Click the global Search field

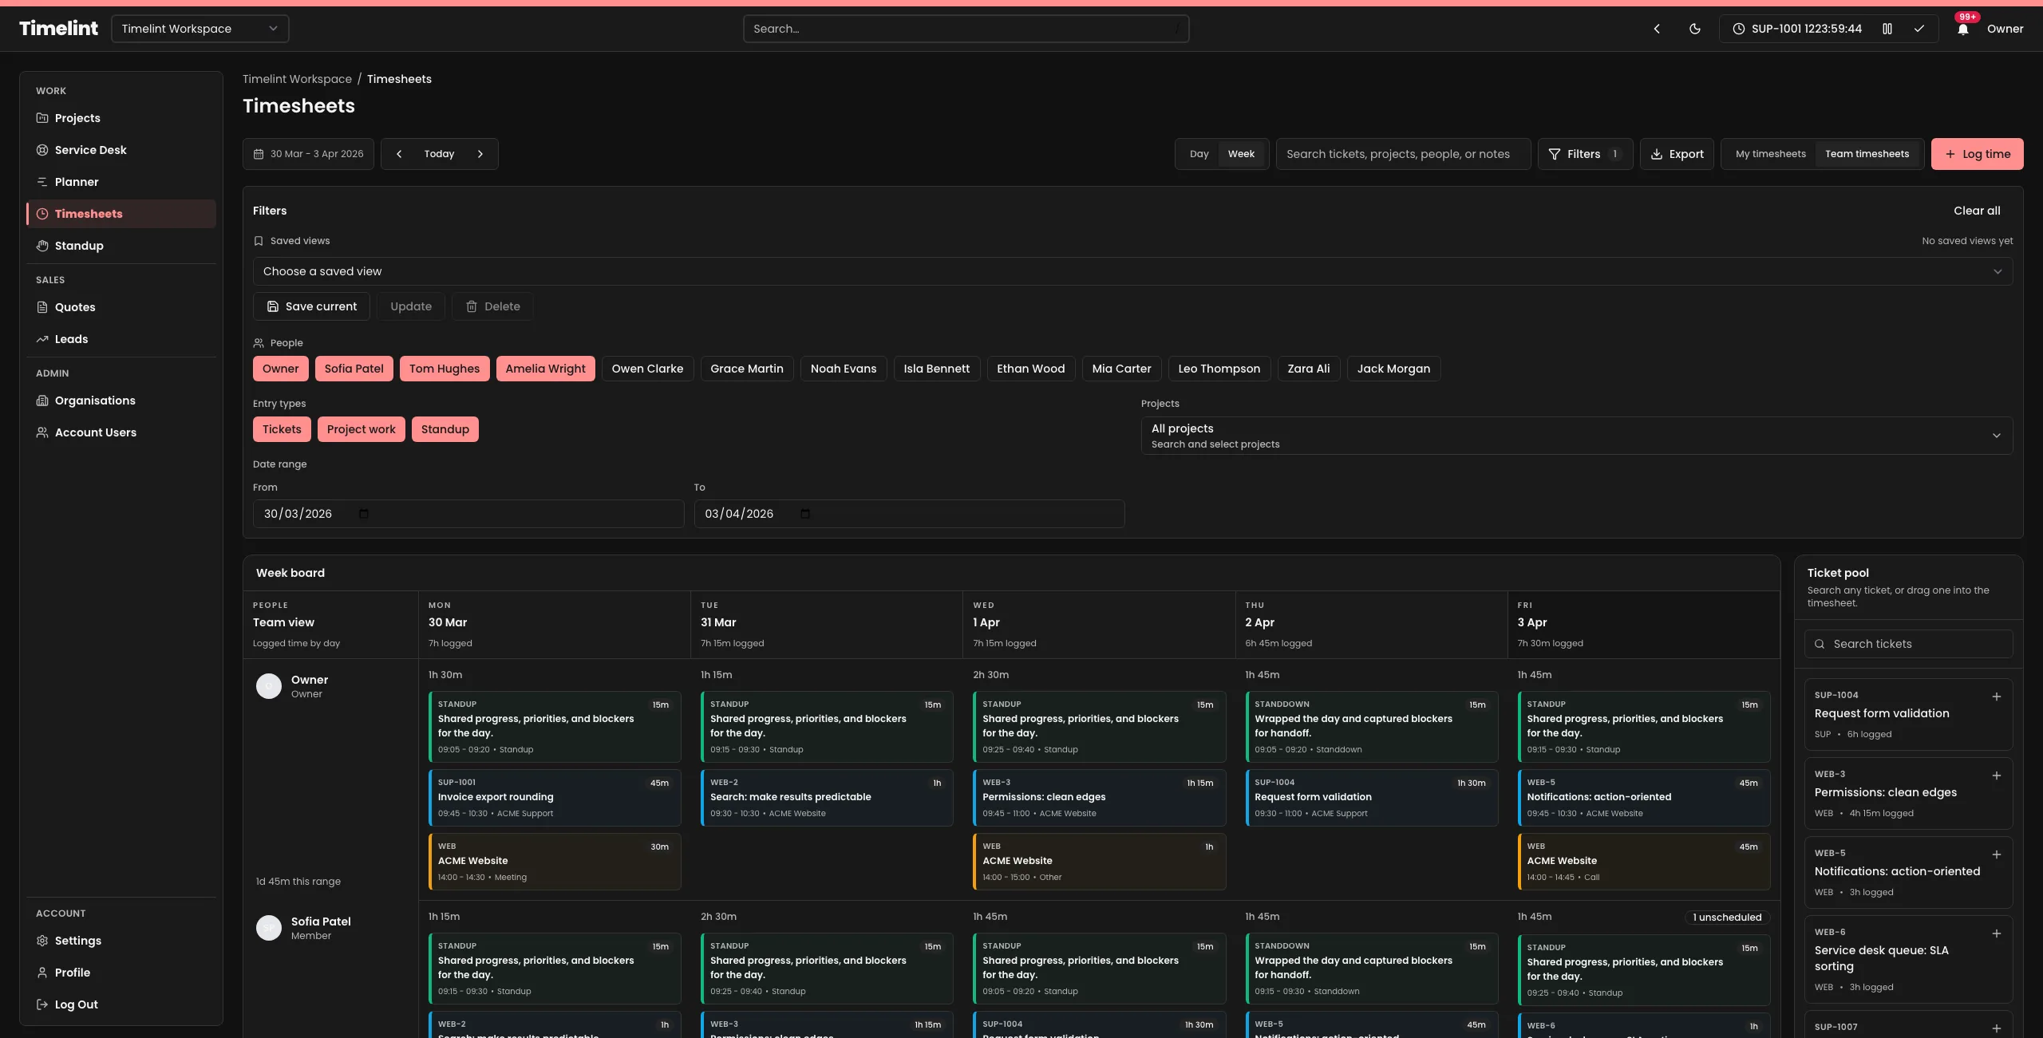(x=966, y=29)
